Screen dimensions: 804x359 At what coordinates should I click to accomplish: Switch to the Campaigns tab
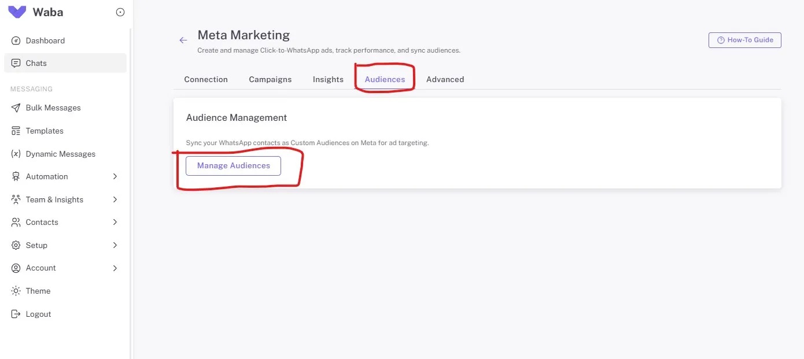coord(270,79)
